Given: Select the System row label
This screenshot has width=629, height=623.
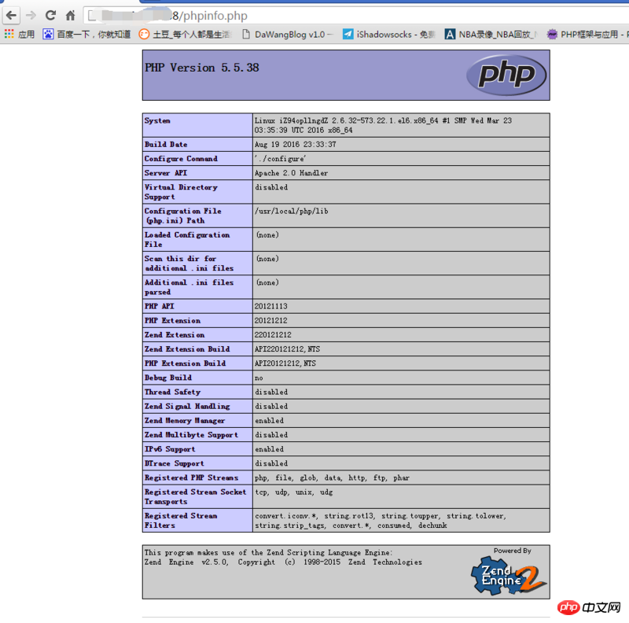Looking at the screenshot, I should pyautogui.click(x=157, y=120).
